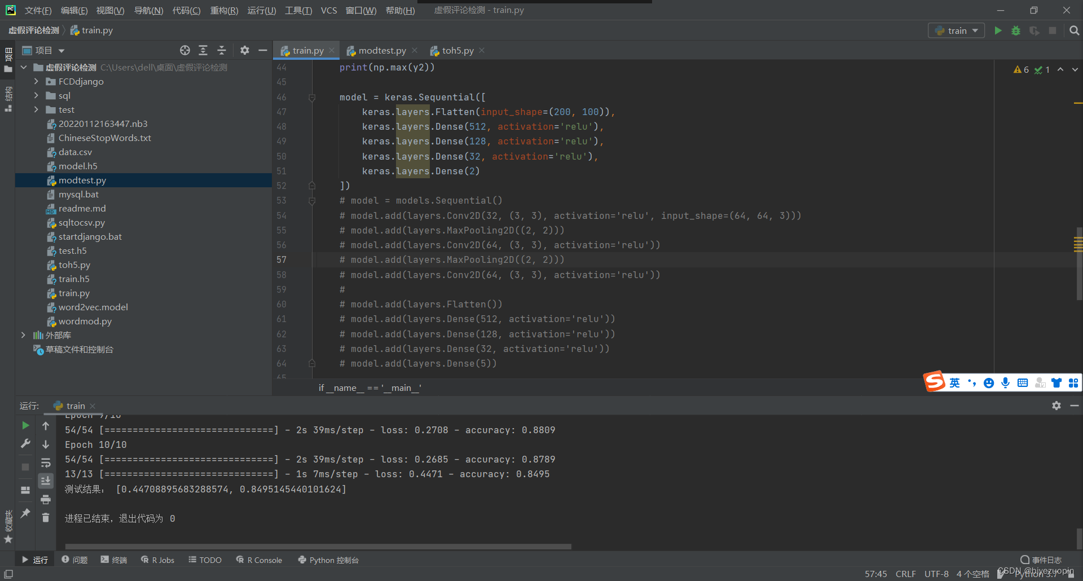Viewport: 1083px width, 581px height.
Task: Close the train.py editor tab
Action: tap(332, 50)
